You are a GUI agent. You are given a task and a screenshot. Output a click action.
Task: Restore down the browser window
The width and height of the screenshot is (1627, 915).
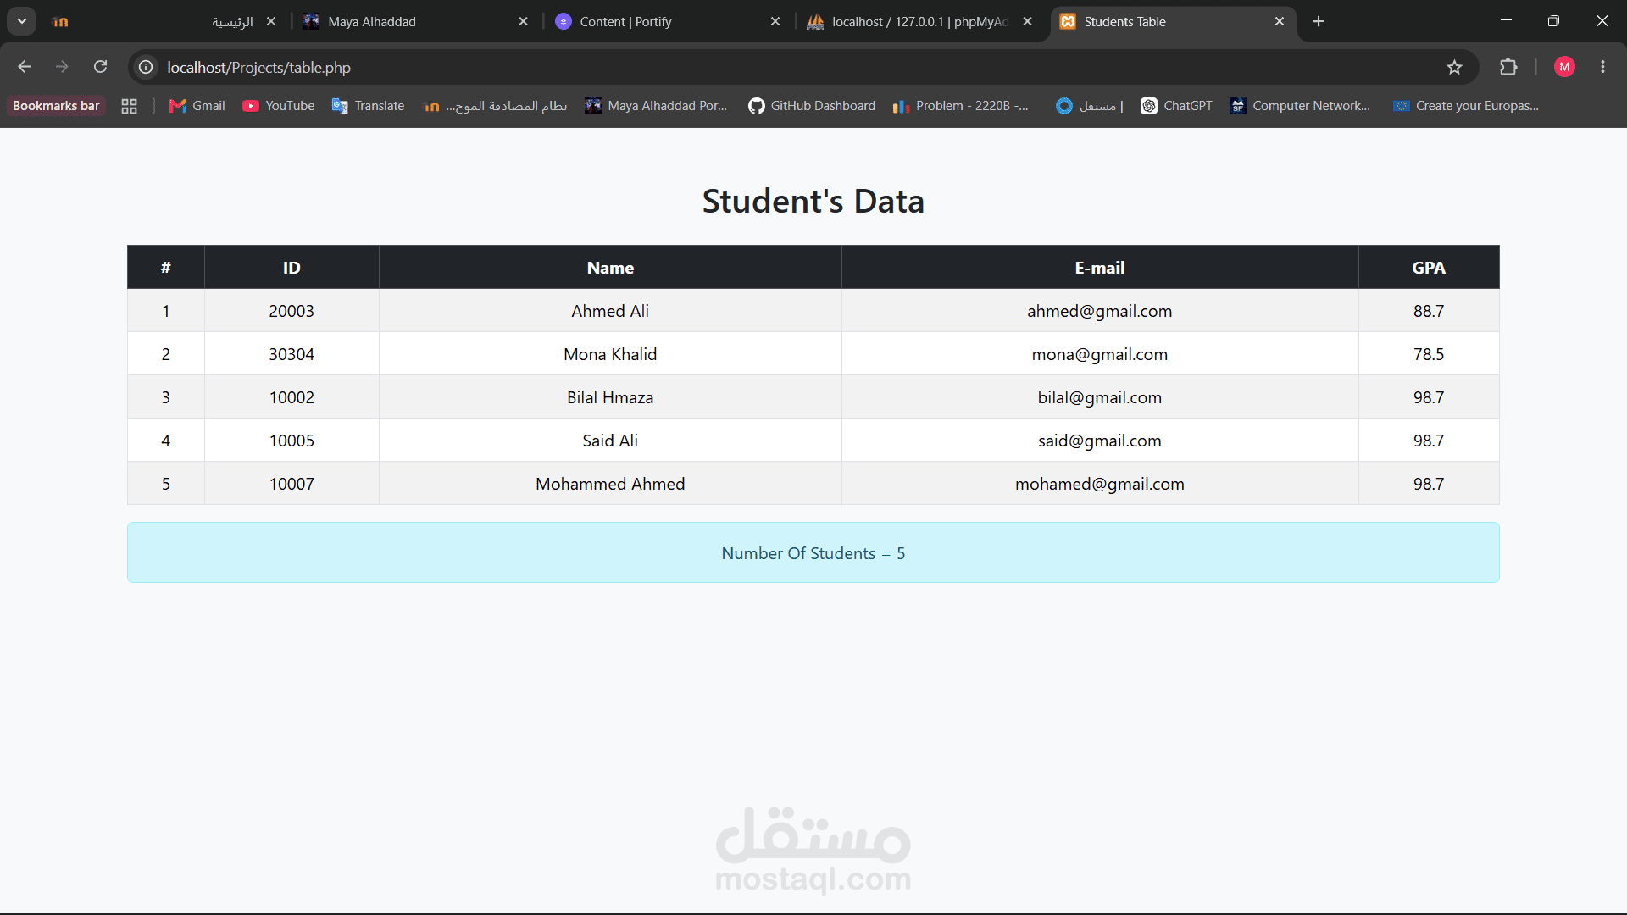pyautogui.click(x=1553, y=21)
